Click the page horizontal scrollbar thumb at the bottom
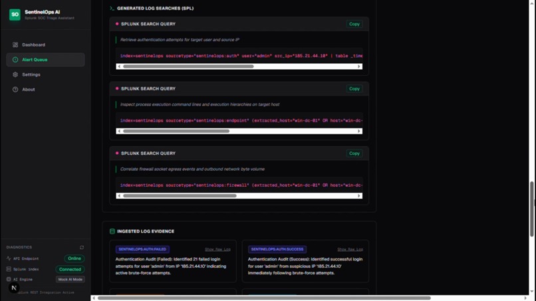 tap(264, 298)
